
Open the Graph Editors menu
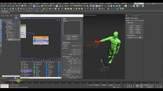coord(45,4)
